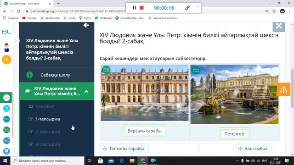Open the Сервисы apps bookmark

[11, 18]
